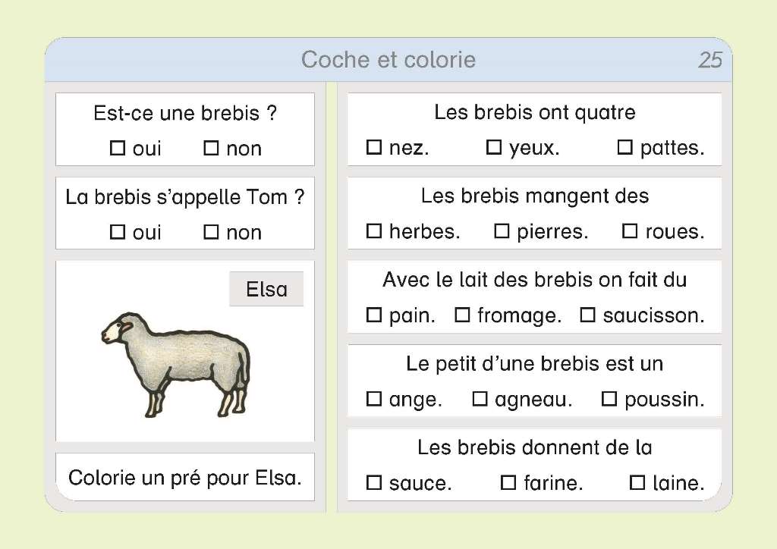Click the 'Elsa' name label
777x549 pixels.
tap(266, 289)
